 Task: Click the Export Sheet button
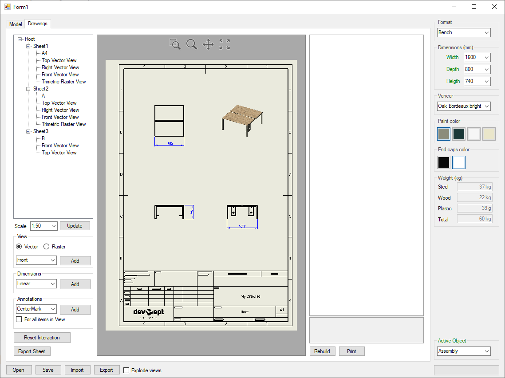point(32,351)
